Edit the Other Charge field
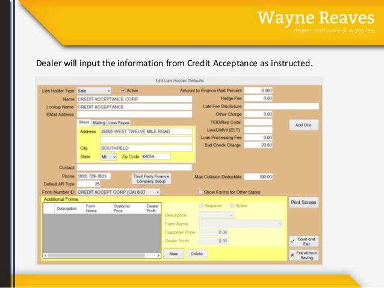The image size is (384, 288). 258,114
